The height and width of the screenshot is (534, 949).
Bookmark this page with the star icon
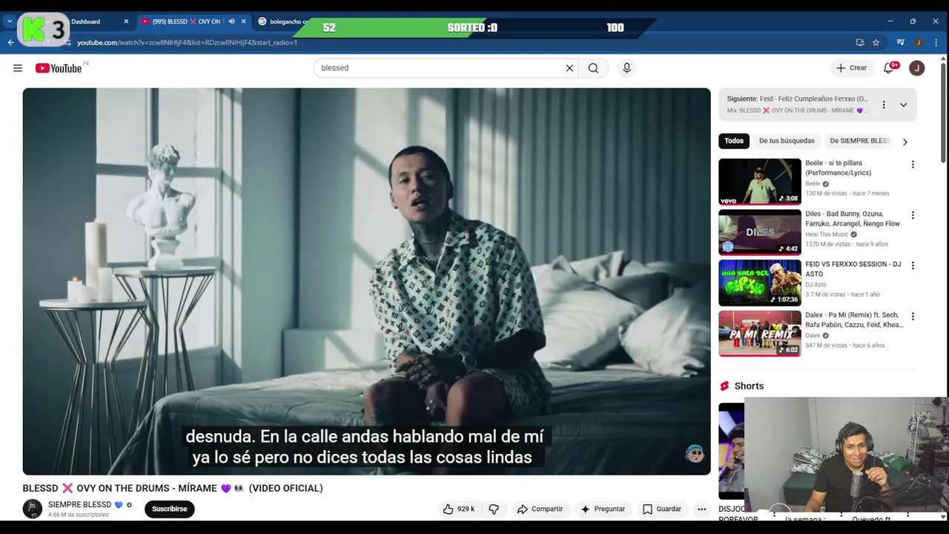pos(876,42)
